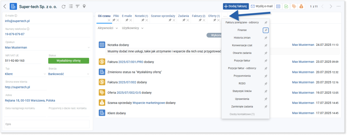
Task: Open the list view icon beside refresh
Action: [70, 6]
